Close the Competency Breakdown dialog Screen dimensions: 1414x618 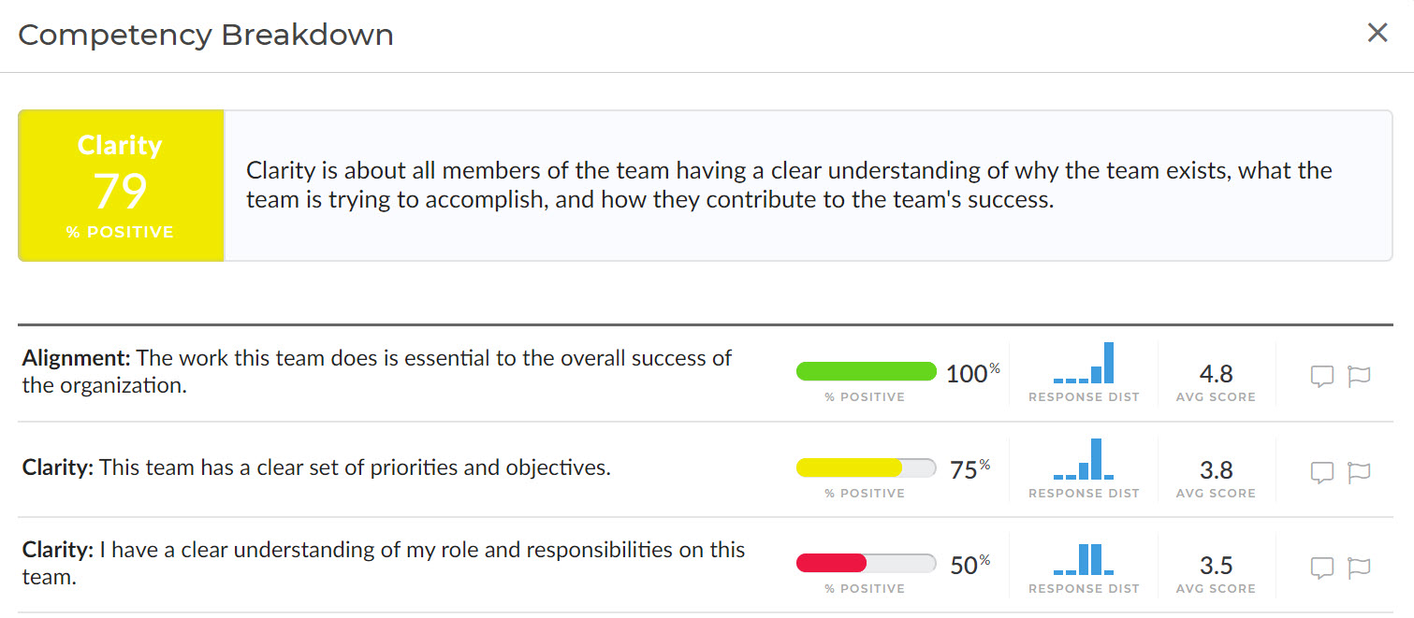pos(1378,34)
